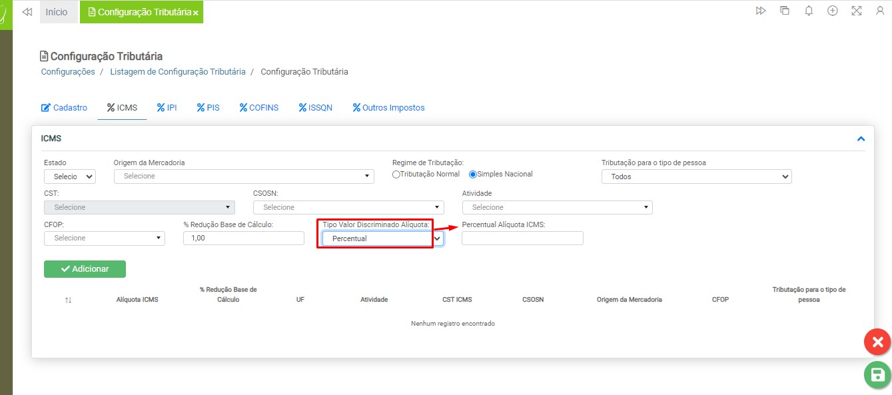Open the CSOSN select dropdown
The image size is (892, 395).
[x=348, y=207]
